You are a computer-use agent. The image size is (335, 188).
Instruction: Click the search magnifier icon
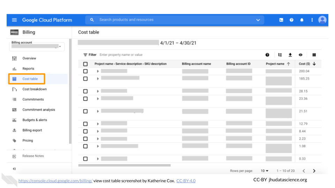[x=92, y=20]
